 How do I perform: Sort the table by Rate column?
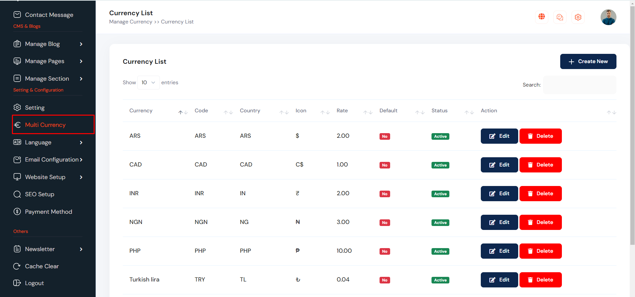click(368, 112)
